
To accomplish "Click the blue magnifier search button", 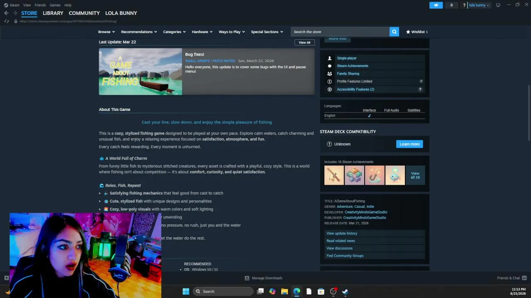I will click(x=394, y=32).
